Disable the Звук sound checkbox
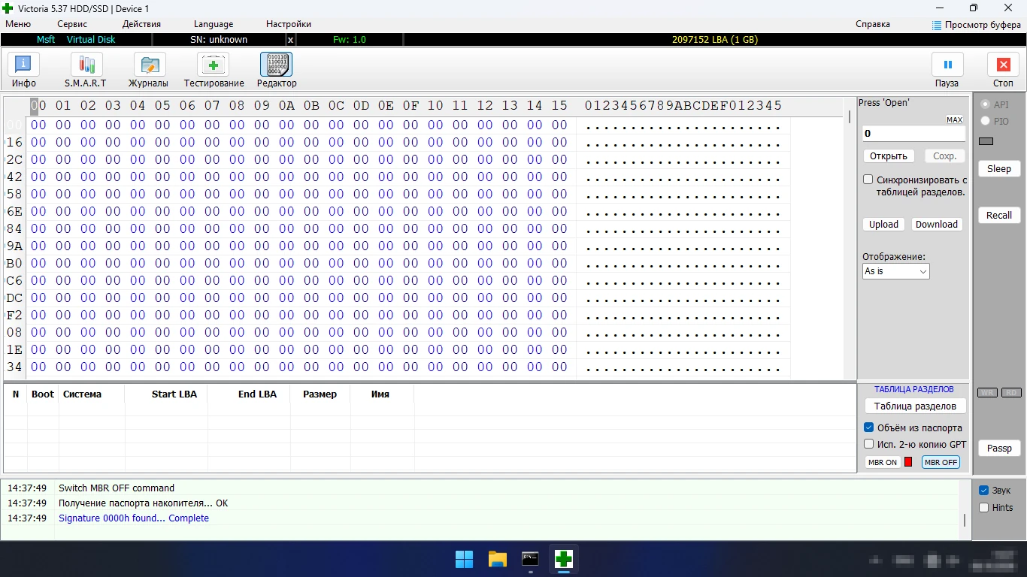Viewport: 1027px width, 577px height. coord(983,490)
